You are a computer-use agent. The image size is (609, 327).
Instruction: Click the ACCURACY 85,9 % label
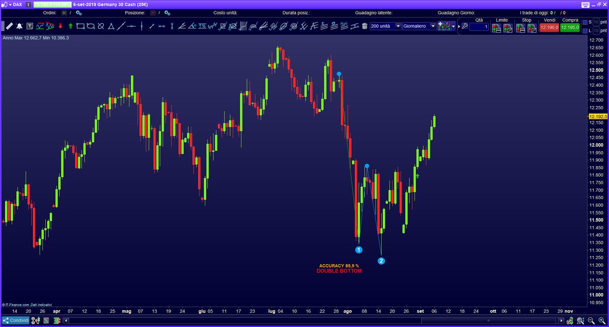[339, 266]
